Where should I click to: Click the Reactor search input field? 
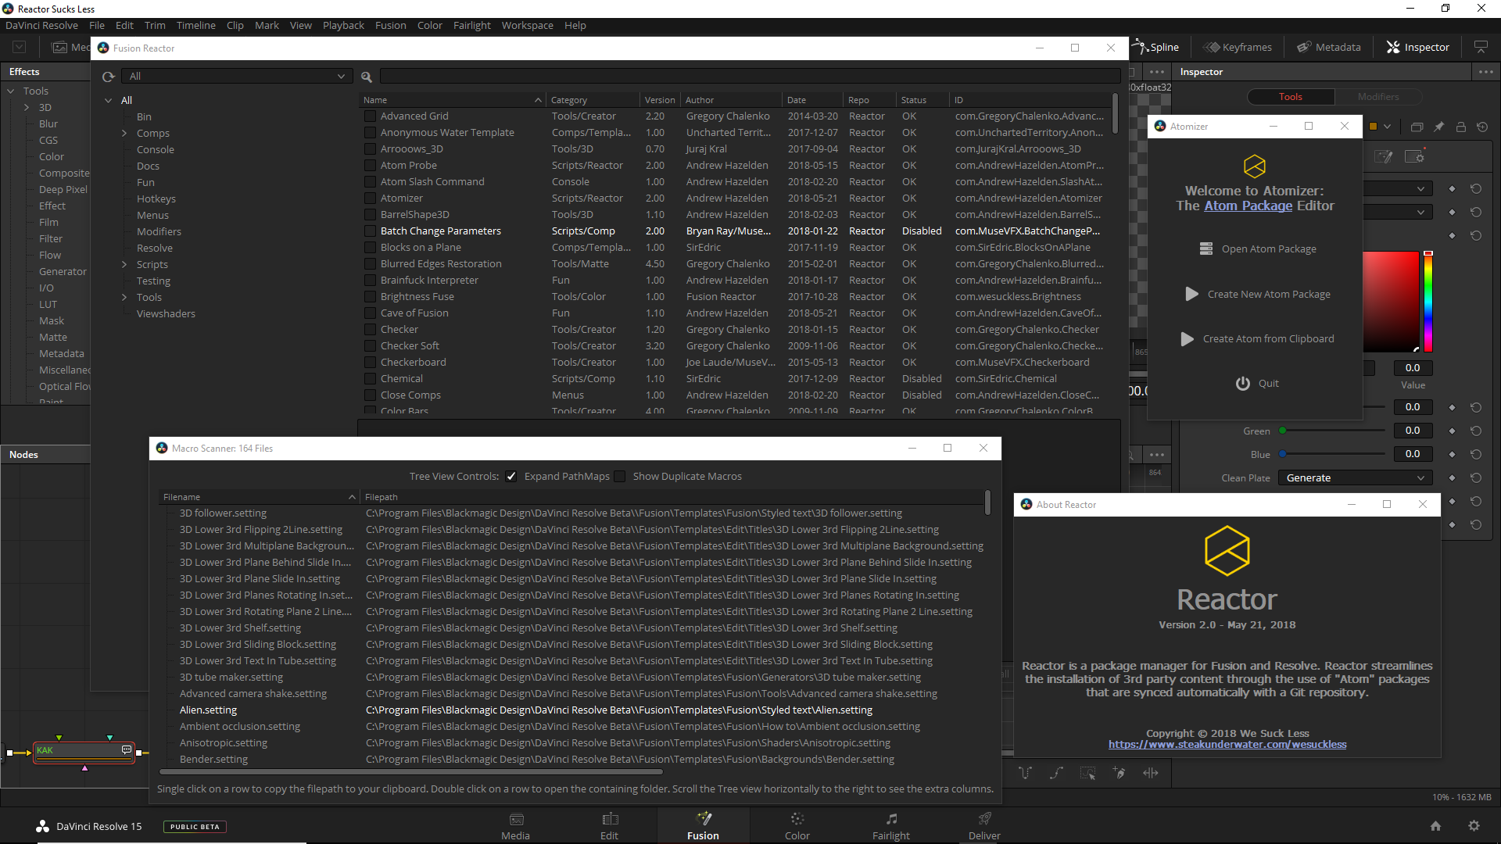click(x=750, y=77)
